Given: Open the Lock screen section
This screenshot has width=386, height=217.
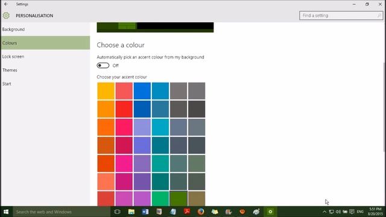Looking at the screenshot, I should pyautogui.click(x=45, y=56).
